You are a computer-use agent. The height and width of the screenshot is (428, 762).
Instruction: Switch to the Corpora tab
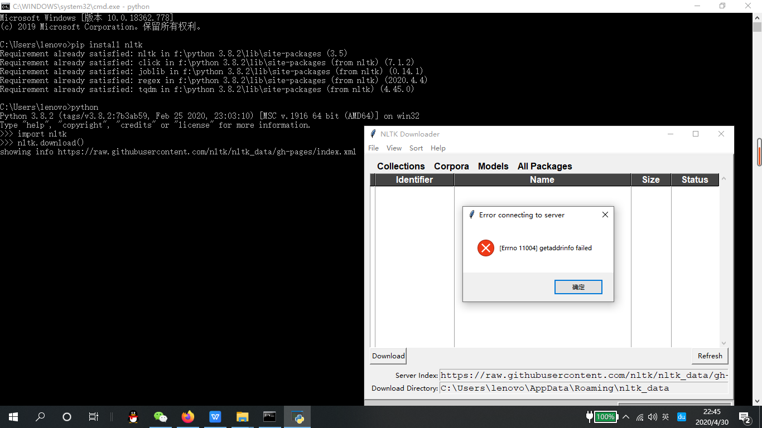pyautogui.click(x=451, y=166)
